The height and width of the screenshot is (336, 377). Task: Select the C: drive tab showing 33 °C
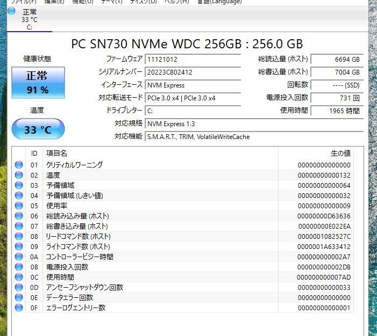pos(30,19)
